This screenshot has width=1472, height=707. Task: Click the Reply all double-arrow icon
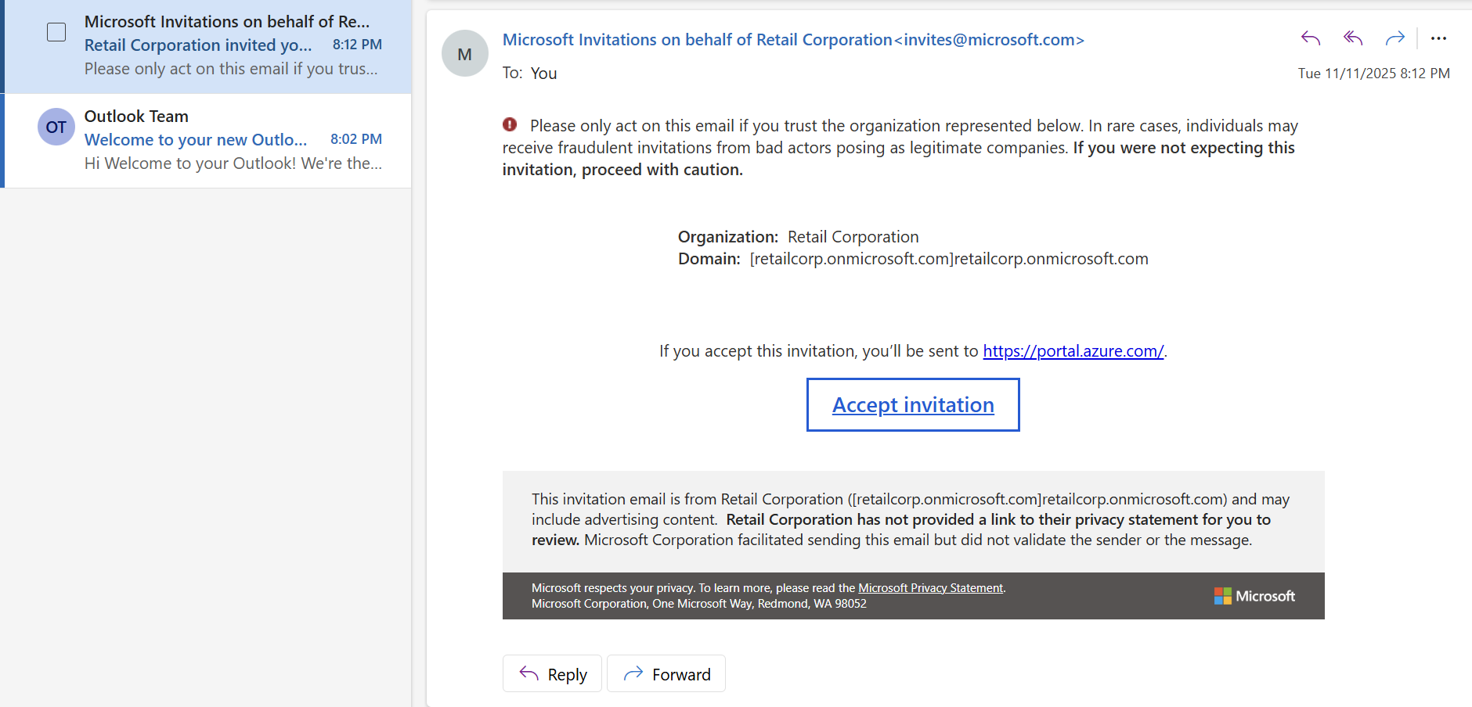coord(1352,38)
